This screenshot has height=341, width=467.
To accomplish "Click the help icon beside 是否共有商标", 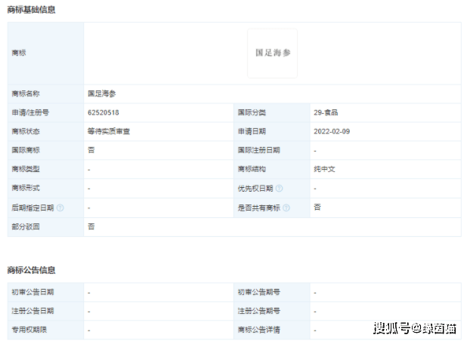I will click(286, 207).
